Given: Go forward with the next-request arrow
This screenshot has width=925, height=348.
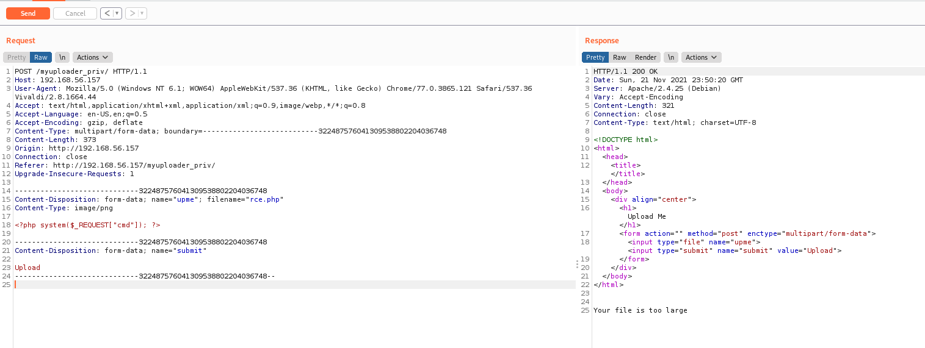Looking at the screenshot, I should pos(132,13).
